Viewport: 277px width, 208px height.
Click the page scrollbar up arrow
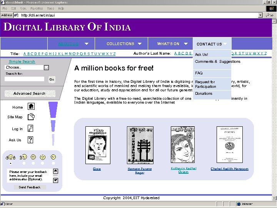(x=274, y=21)
